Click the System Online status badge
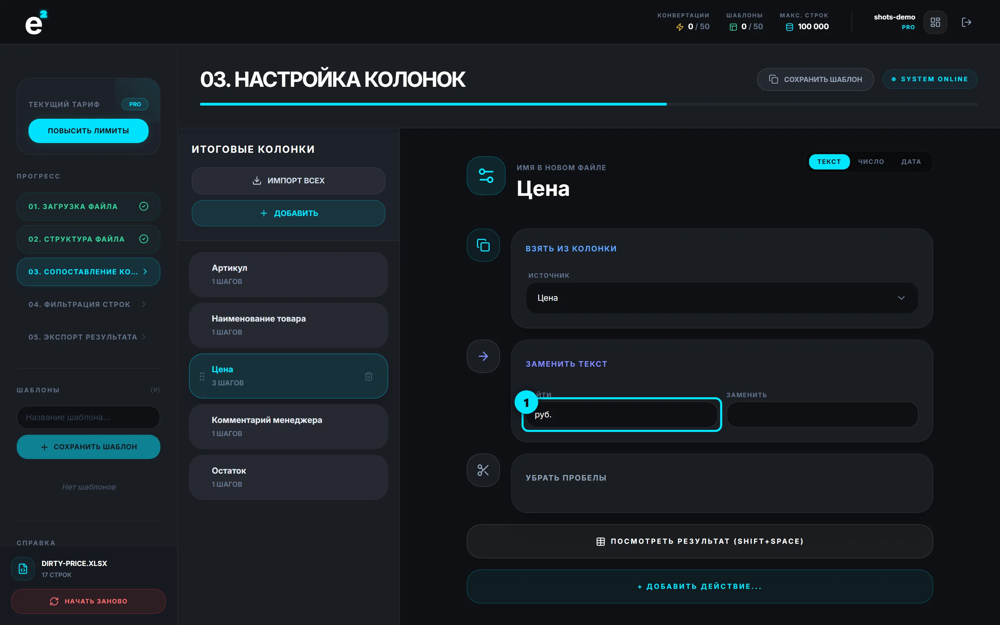The height and width of the screenshot is (625, 1000). point(930,80)
